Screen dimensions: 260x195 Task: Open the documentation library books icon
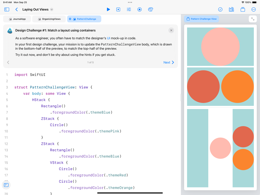tap(231, 9)
